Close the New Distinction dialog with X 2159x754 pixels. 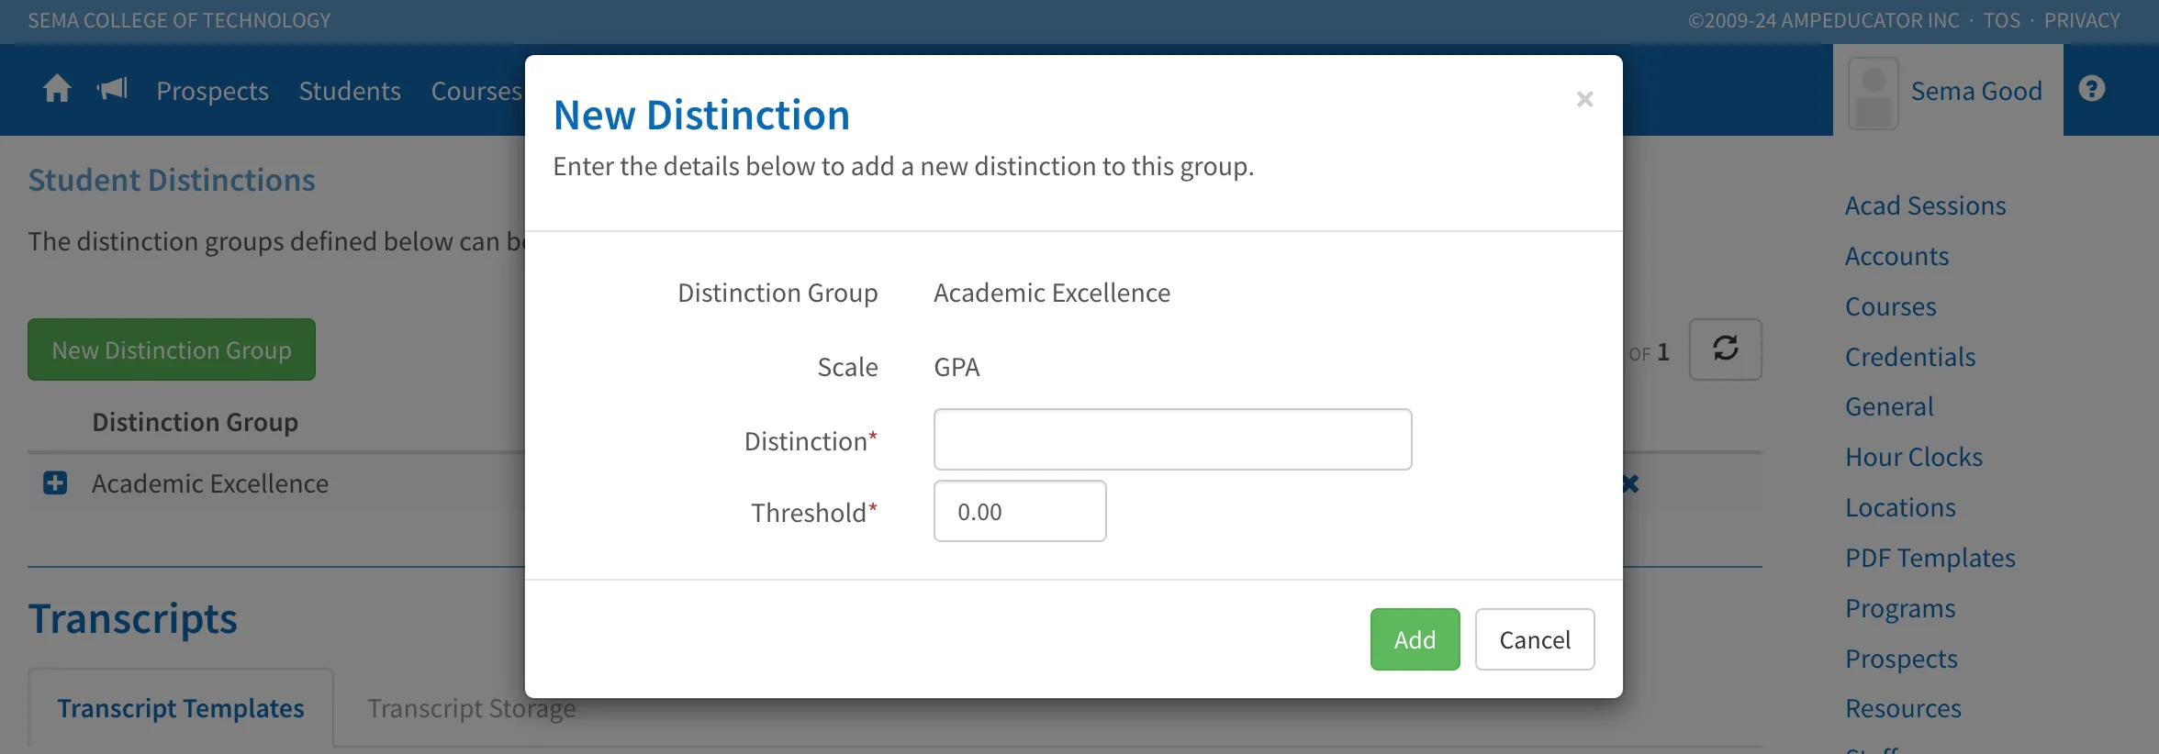pos(1584,99)
